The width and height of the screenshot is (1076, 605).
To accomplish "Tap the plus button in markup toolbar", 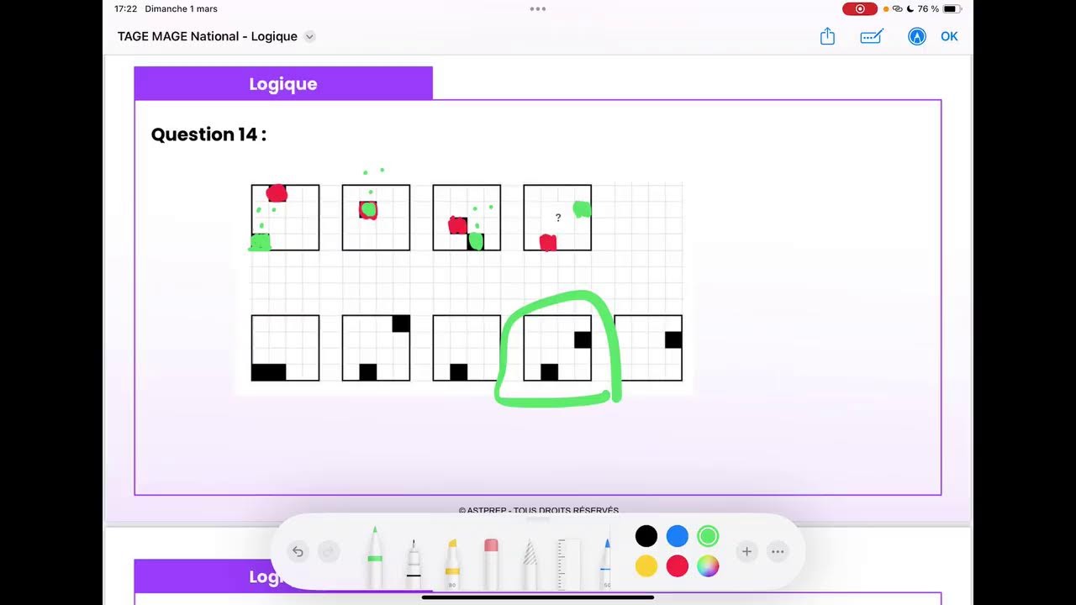I will 746,551.
